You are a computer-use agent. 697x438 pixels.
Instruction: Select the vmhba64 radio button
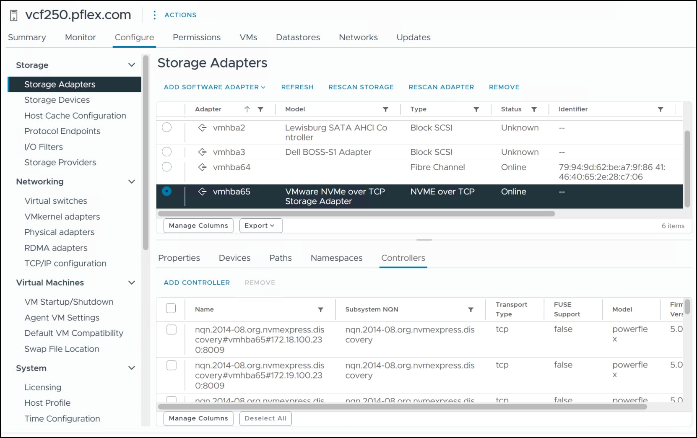coord(167,167)
